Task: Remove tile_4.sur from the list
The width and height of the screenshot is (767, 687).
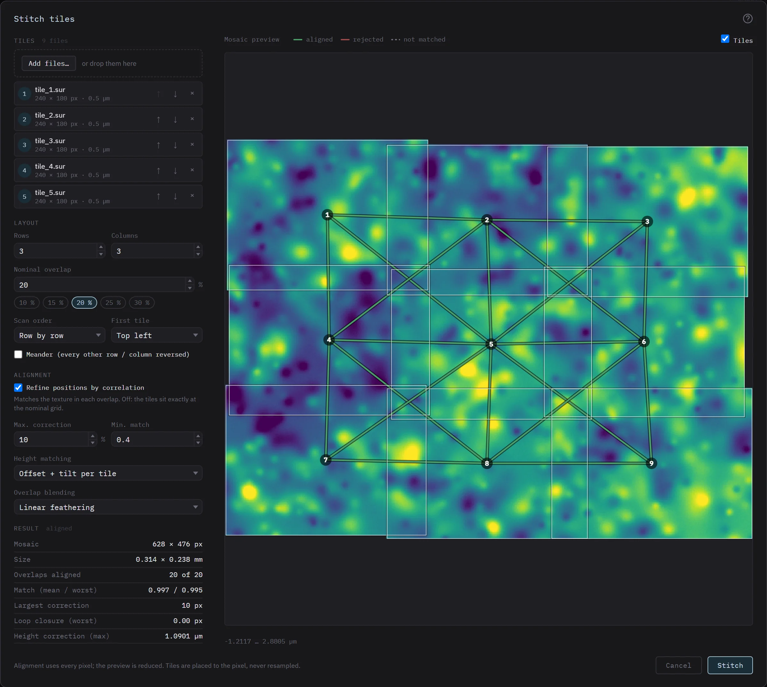Action: click(x=192, y=170)
